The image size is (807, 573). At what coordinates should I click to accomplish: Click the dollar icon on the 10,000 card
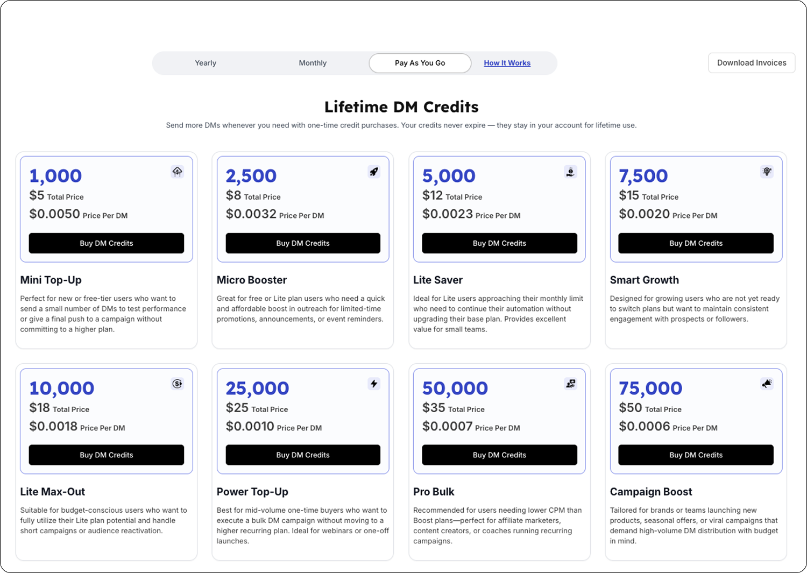click(177, 384)
